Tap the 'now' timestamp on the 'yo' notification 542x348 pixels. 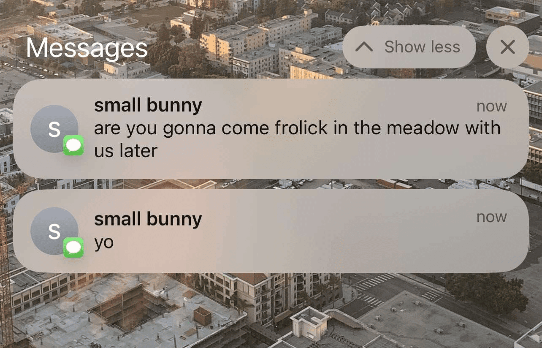pos(491,217)
